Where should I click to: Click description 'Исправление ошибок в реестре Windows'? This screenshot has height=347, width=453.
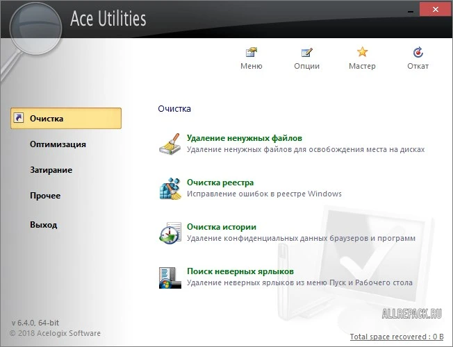point(264,194)
